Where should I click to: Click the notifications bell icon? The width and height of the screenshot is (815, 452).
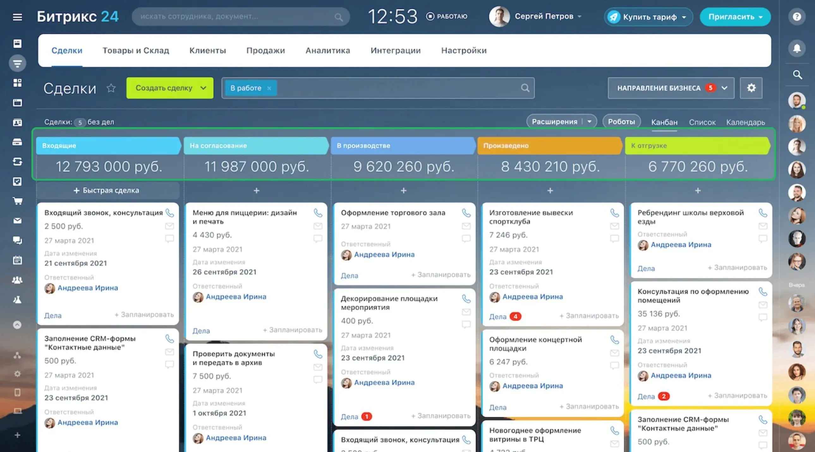(x=797, y=48)
